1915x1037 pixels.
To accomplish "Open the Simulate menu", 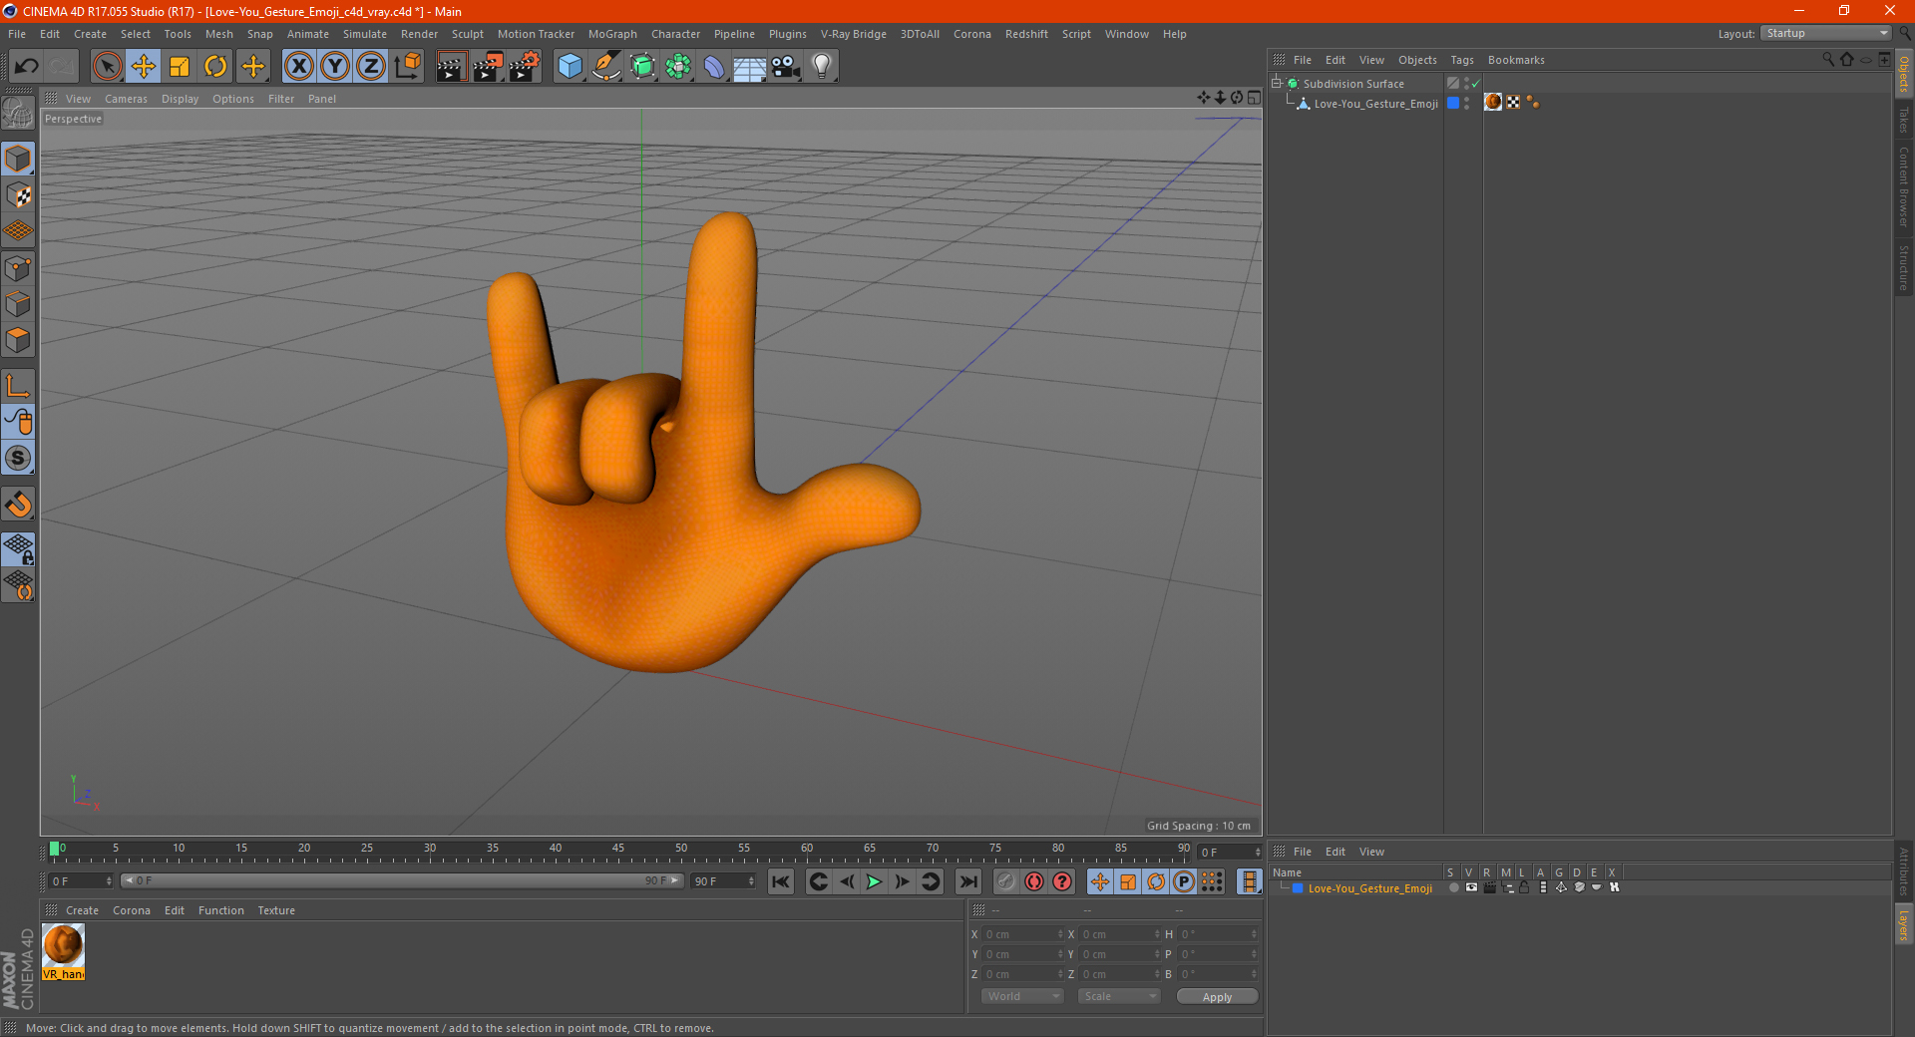I will click(x=365, y=34).
